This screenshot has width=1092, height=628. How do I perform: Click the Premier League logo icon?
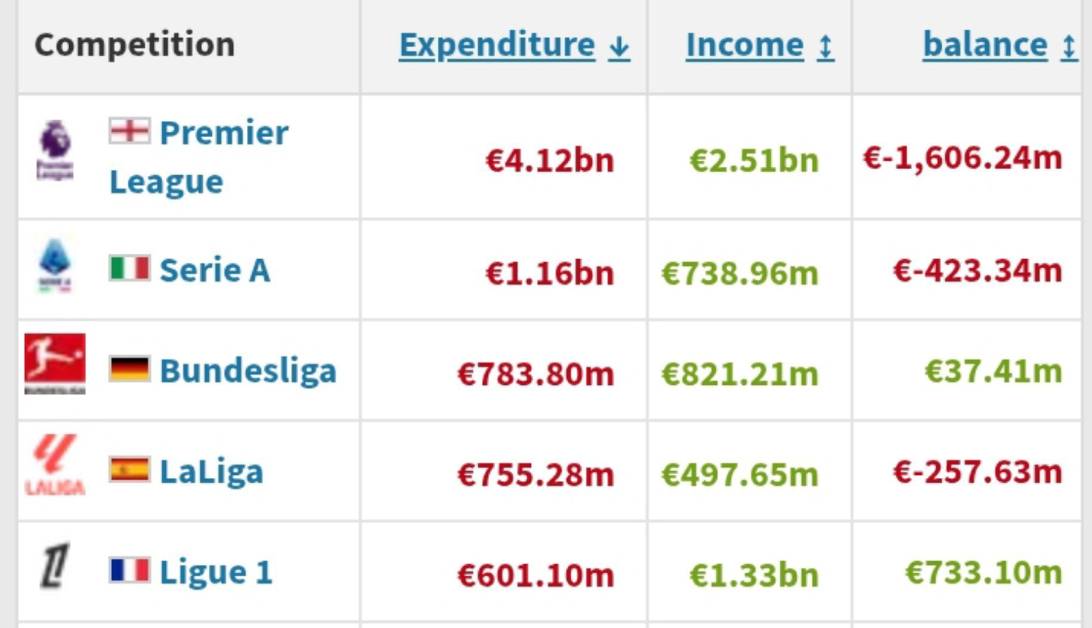click(x=55, y=150)
